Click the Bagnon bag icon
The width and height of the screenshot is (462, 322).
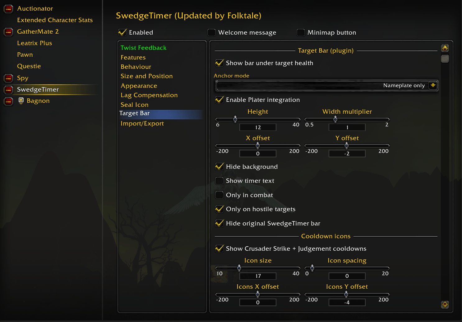(x=21, y=101)
